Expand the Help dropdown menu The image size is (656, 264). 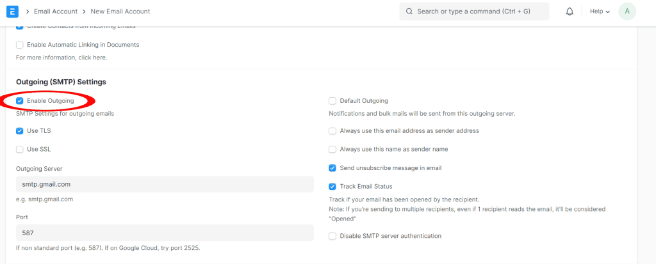point(600,12)
